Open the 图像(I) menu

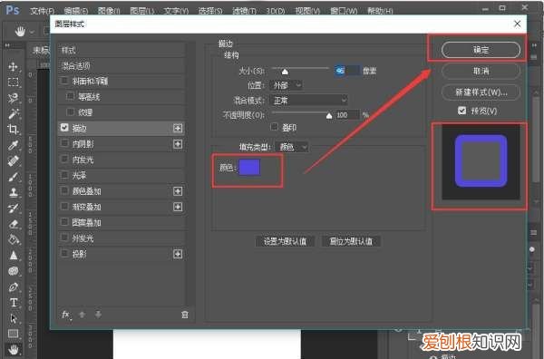tap(109, 11)
